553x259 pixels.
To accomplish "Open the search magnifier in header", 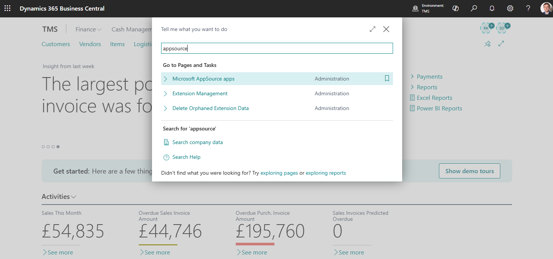I will [474, 8].
